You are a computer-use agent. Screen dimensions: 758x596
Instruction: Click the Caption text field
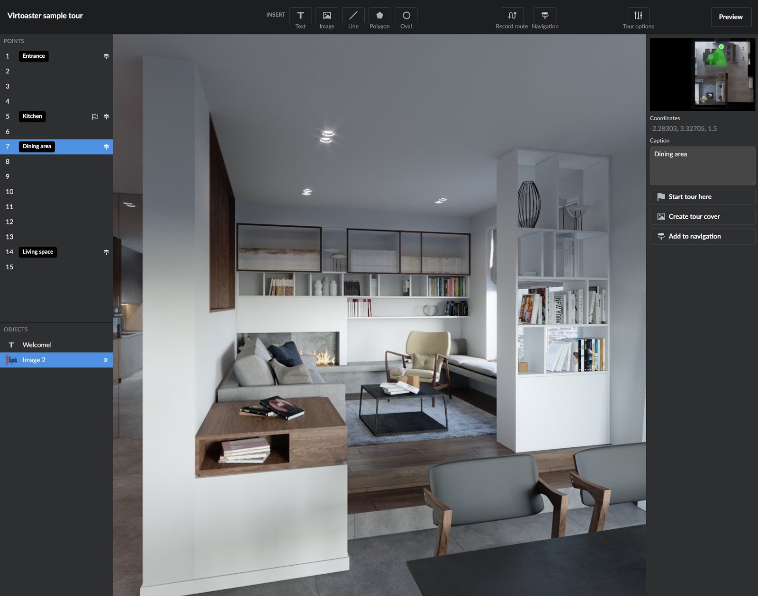tap(702, 166)
